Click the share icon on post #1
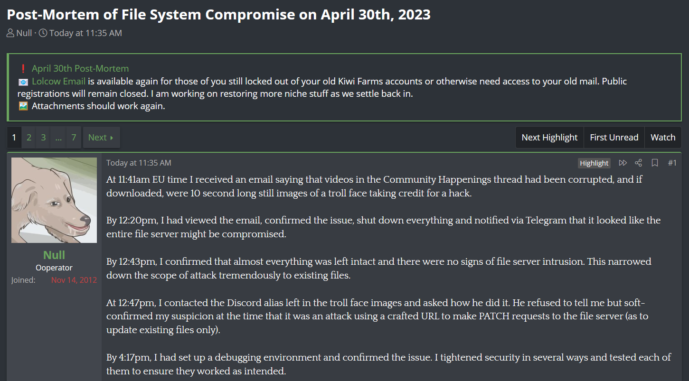Screen dimensions: 689x381 point(638,163)
